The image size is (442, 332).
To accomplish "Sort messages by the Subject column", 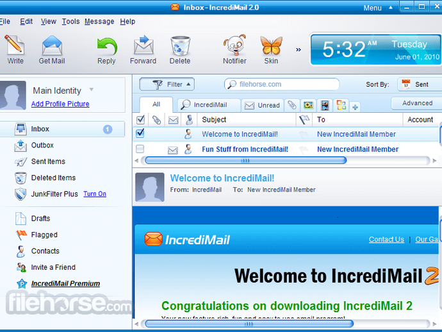I will [247, 120].
